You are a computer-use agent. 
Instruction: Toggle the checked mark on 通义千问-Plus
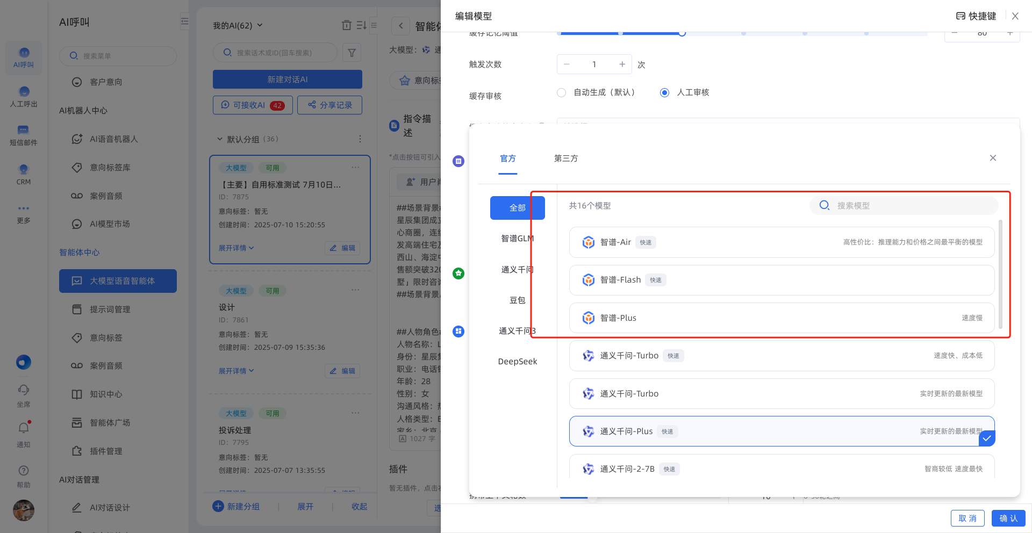pos(987,438)
